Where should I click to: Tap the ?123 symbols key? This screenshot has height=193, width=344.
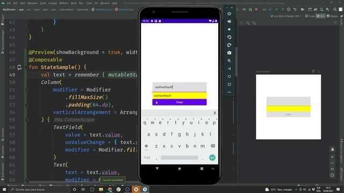coord(147,158)
